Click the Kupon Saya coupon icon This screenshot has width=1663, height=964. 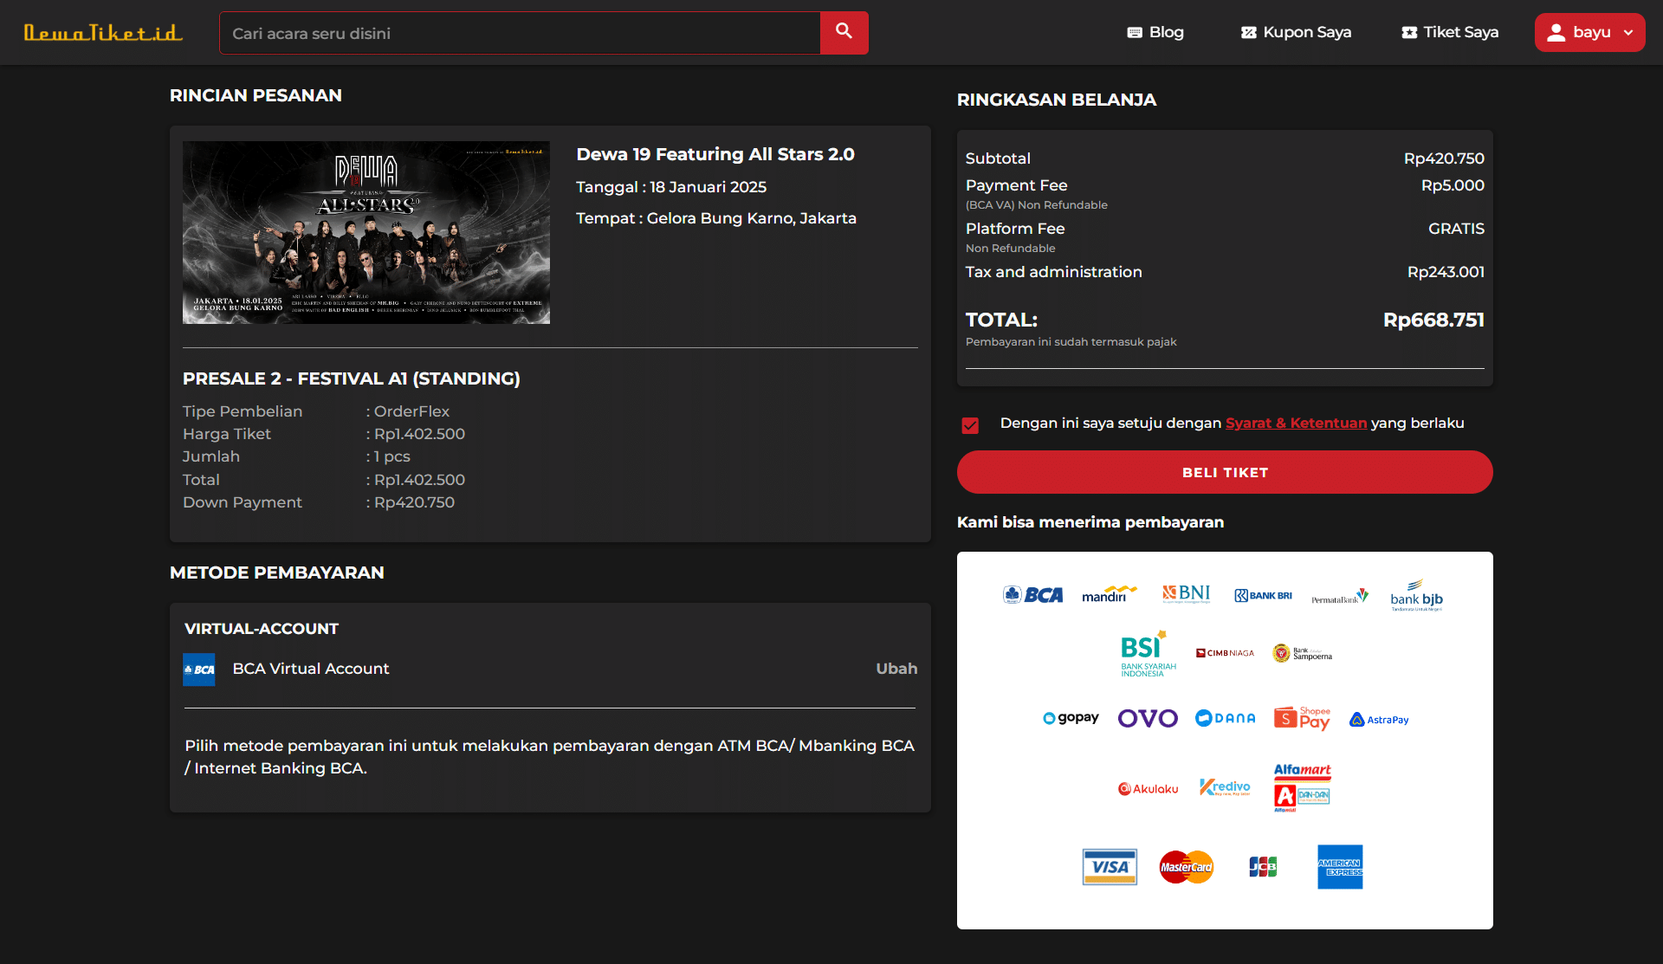[1248, 33]
